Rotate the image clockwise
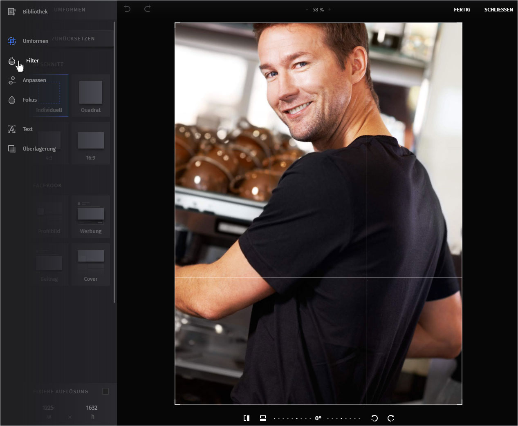The height and width of the screenshot is (426, 518). pyautogui.click(x=391, y=418)
